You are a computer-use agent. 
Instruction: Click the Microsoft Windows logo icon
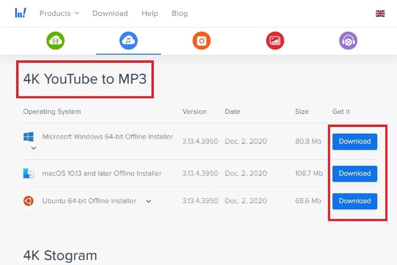pyautogui.click(x=28, y=136)
